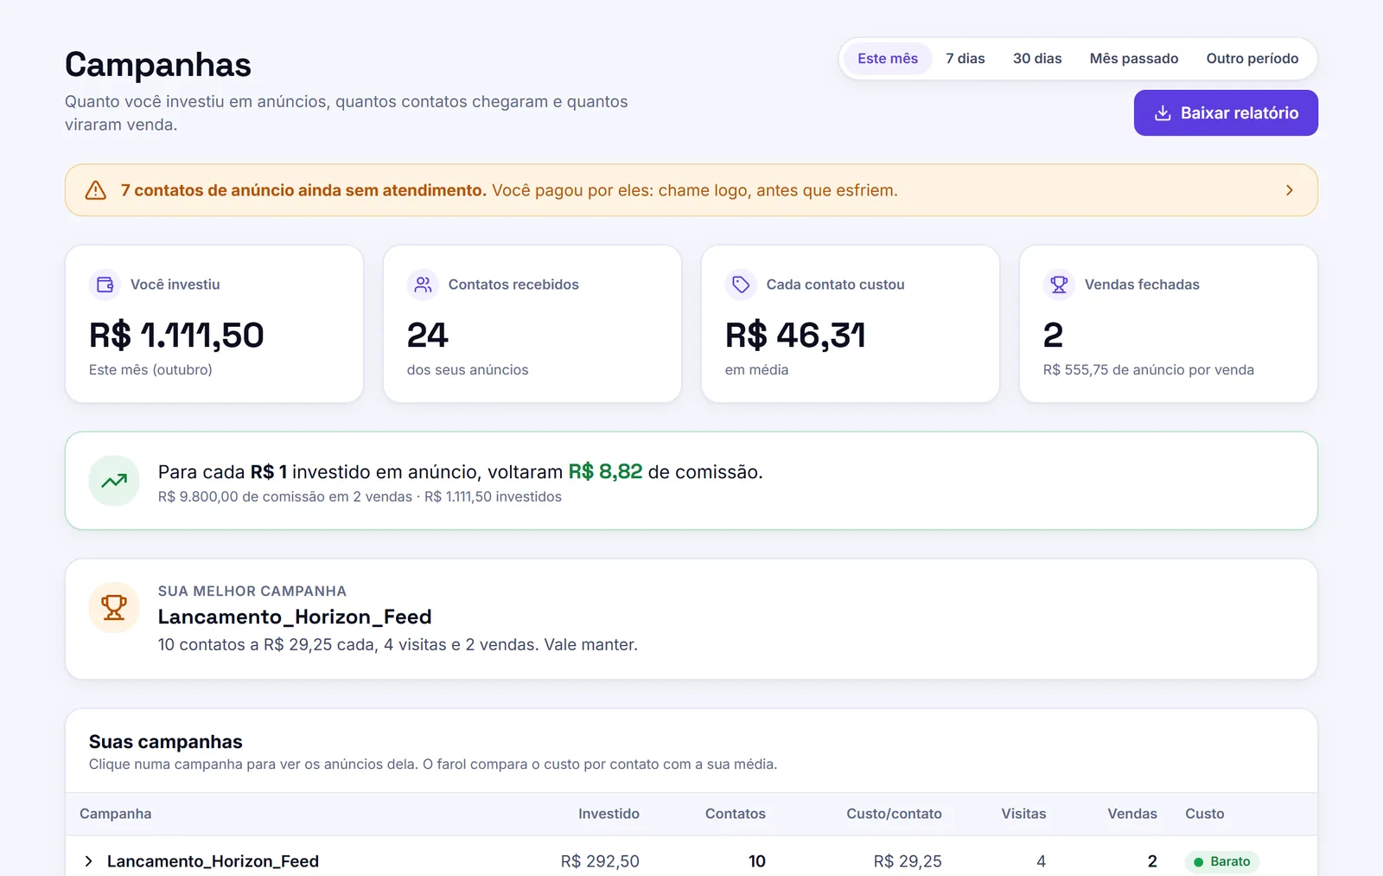Click the warning triangle icon in alert

(96, 190)
